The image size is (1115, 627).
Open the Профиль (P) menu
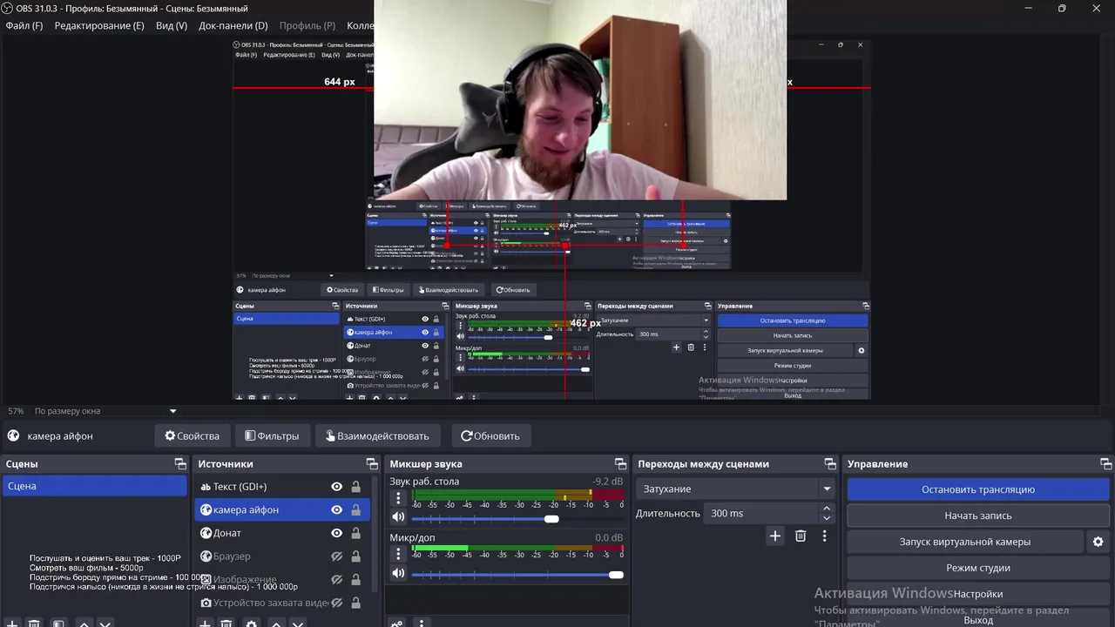pyautogui.click(x=307, y=25)
